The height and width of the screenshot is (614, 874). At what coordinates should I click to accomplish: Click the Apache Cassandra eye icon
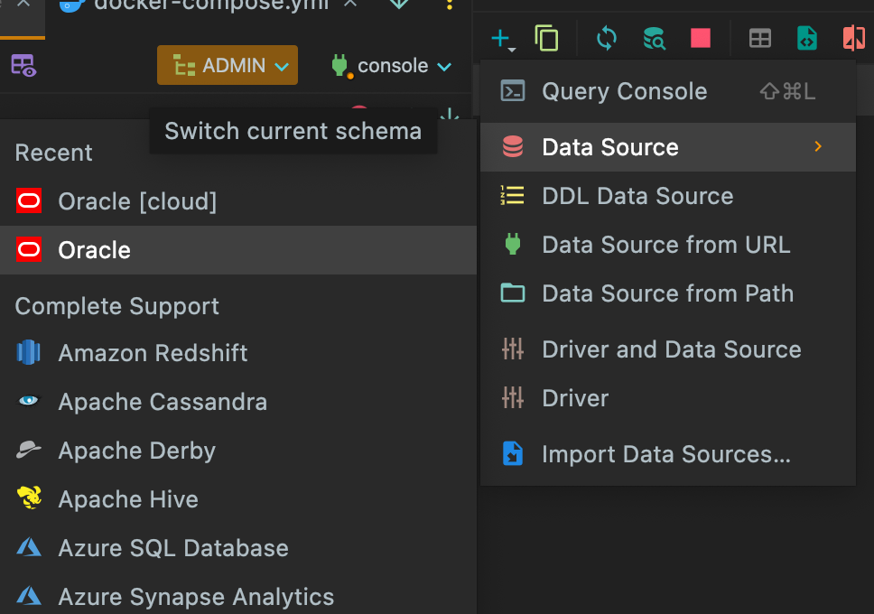pos(28,400)
